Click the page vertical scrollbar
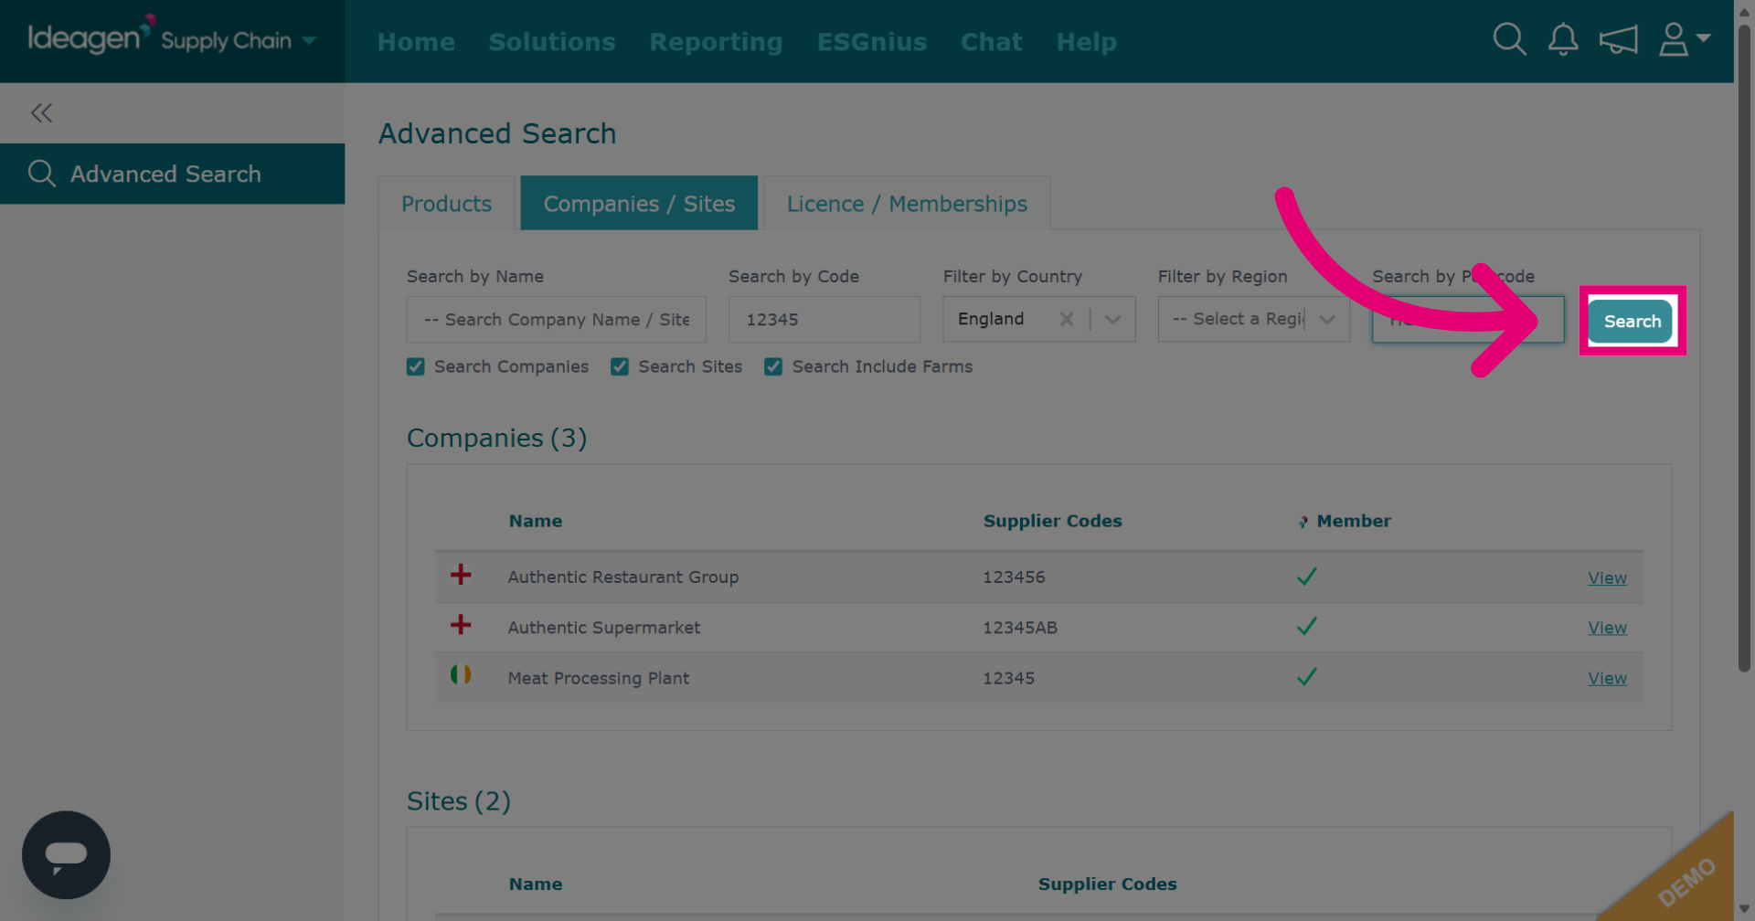The height and width of the screenshot is (921, 1755). (1744, 347)
